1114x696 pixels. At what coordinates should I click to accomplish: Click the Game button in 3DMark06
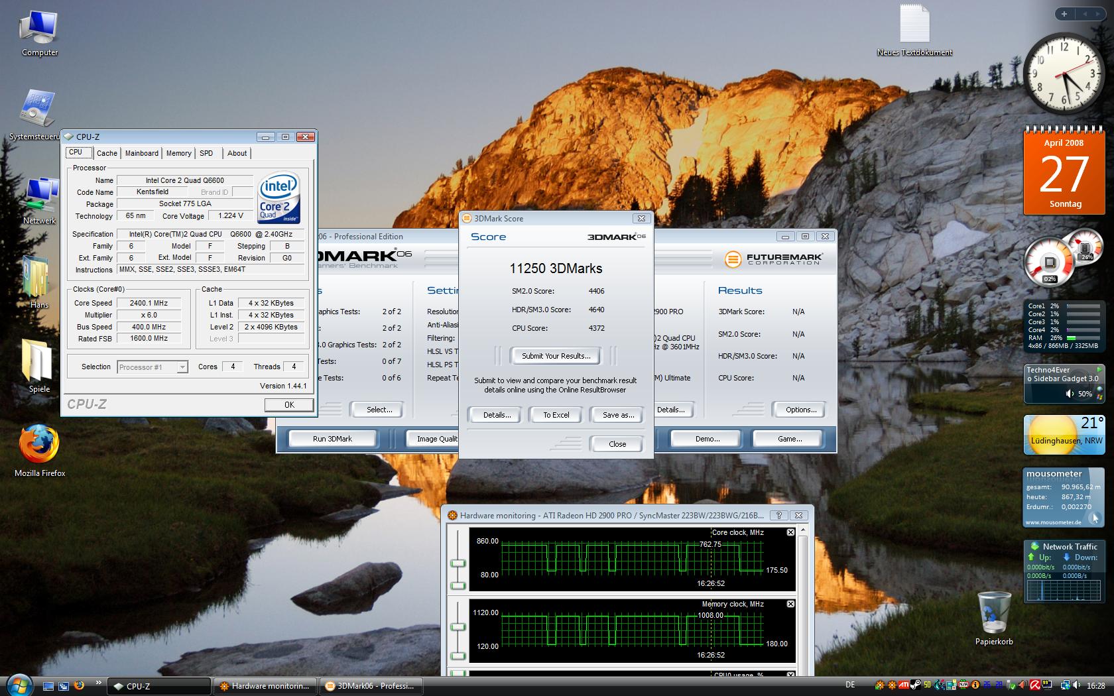789,439
